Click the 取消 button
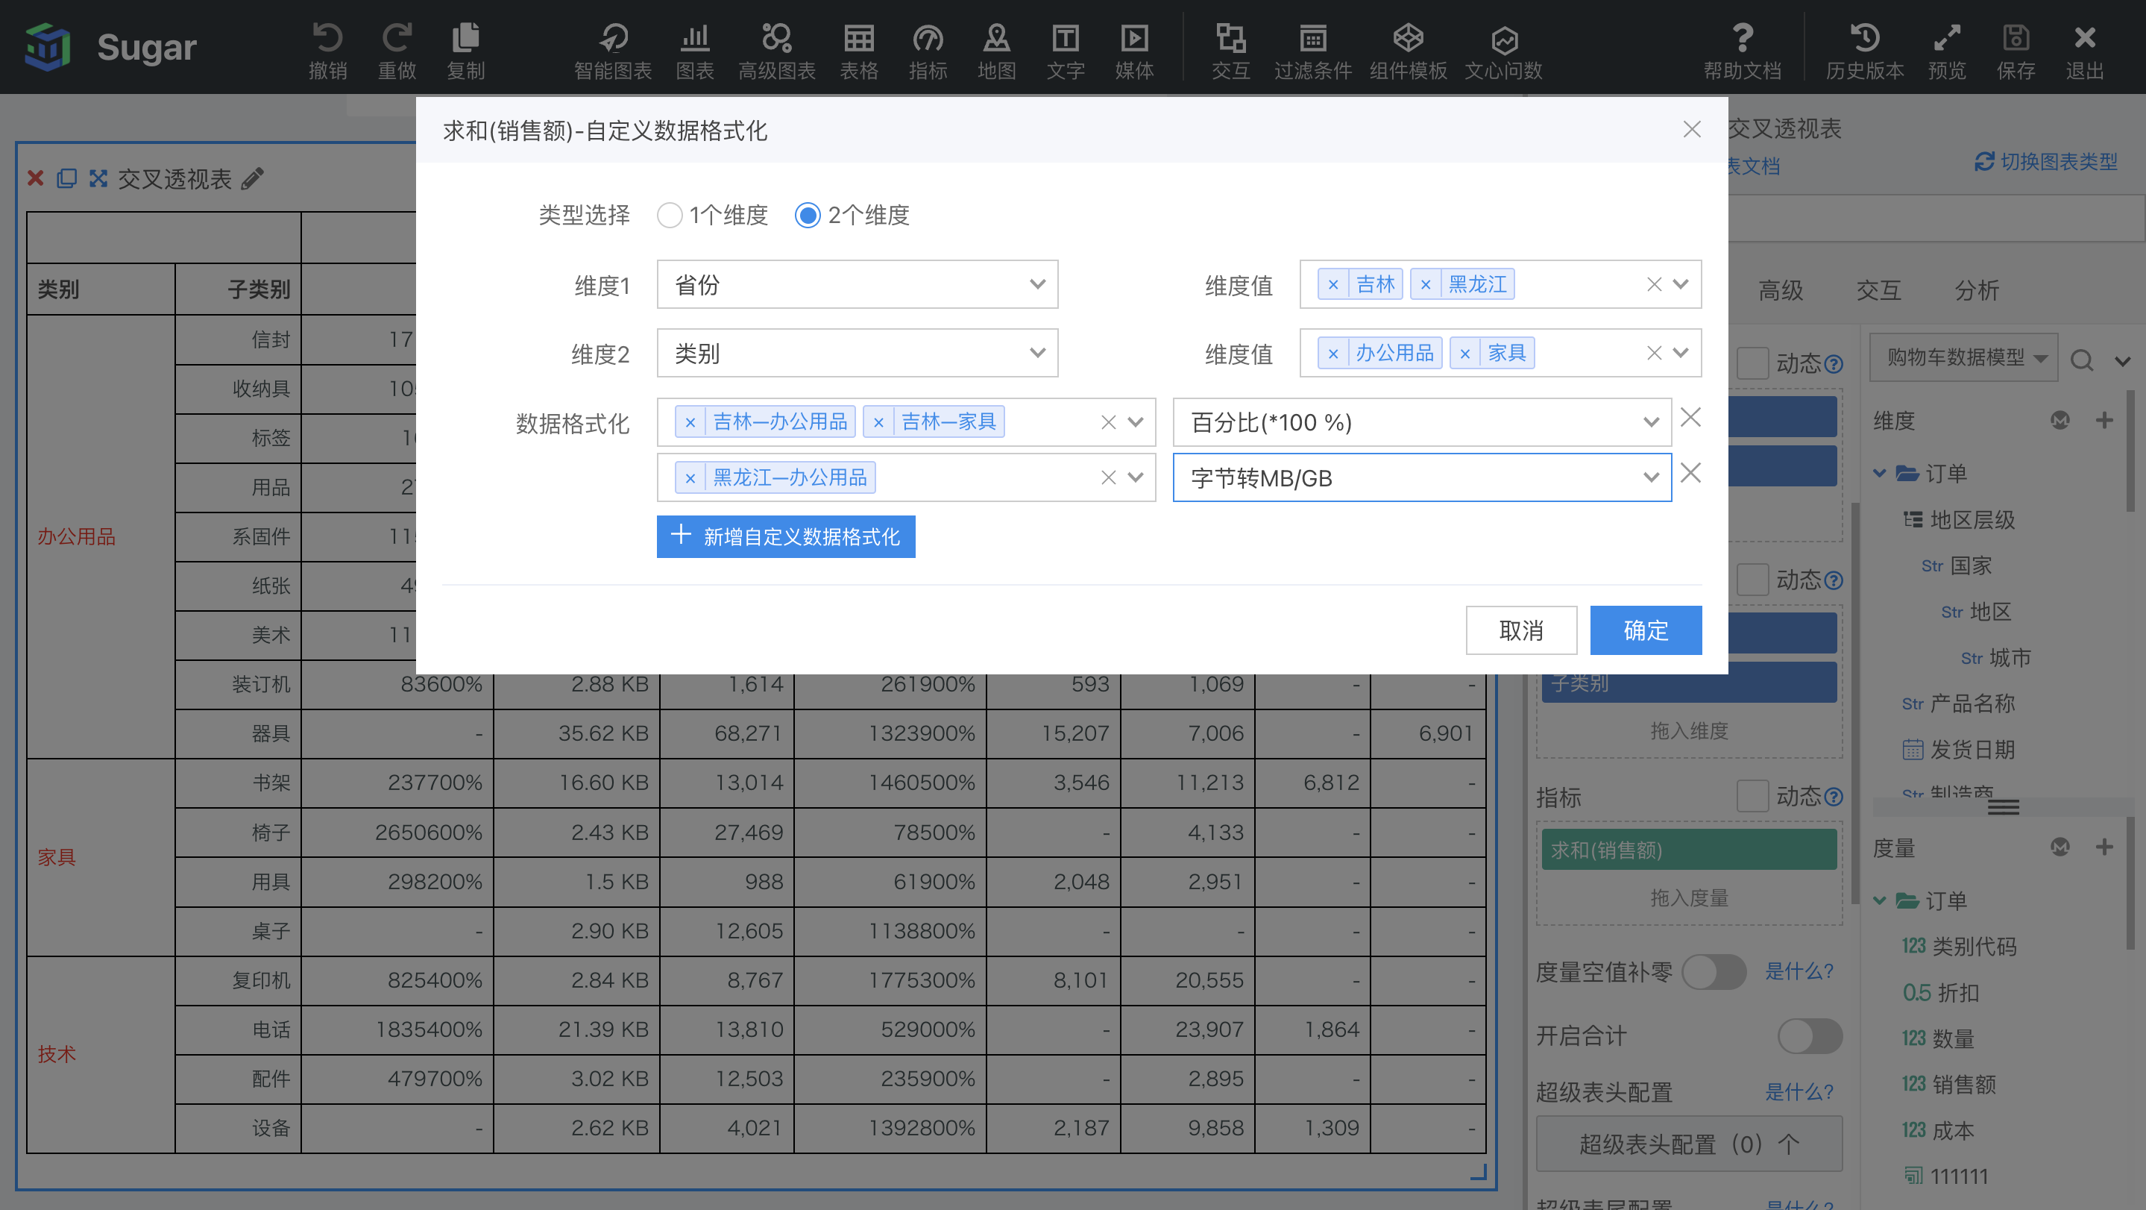This screenshot has width=2146, height=1210. (1521, 630)
